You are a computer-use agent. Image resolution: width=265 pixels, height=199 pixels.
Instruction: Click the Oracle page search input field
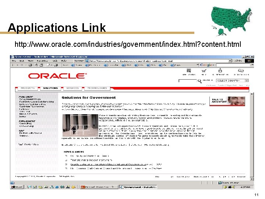(188, 81)
